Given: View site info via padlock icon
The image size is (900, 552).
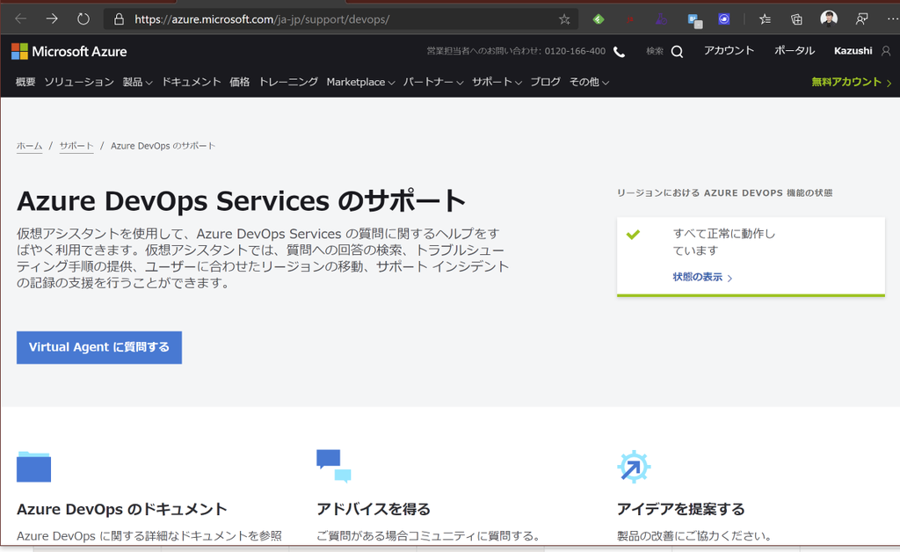Looking at the screenshot, I should (x=119, y=19).
